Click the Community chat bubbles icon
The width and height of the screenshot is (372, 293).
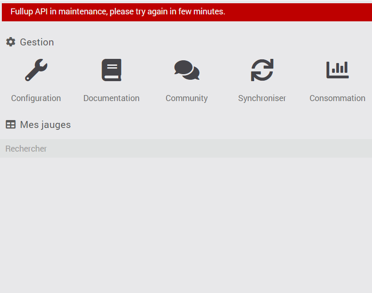coord(187,70)
